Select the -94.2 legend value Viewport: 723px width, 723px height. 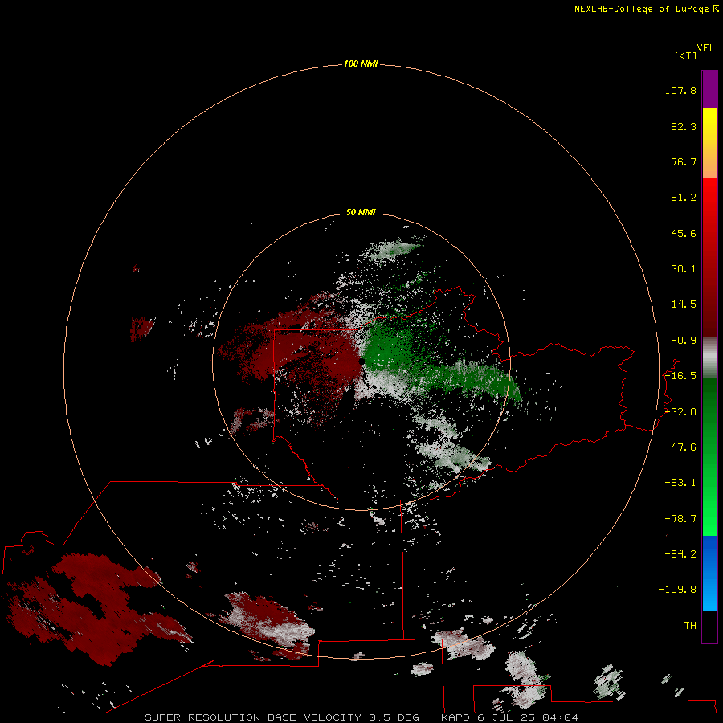pyautogui.click(x=680, y=553)
